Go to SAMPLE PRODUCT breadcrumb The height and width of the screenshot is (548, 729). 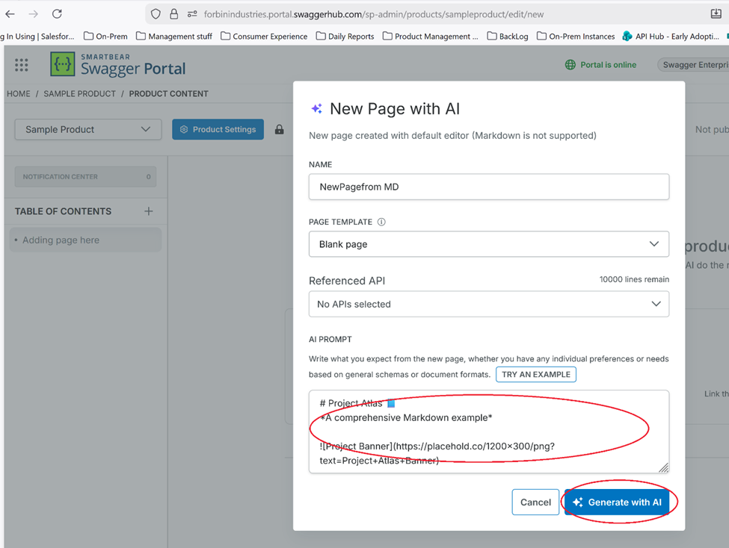79,94
